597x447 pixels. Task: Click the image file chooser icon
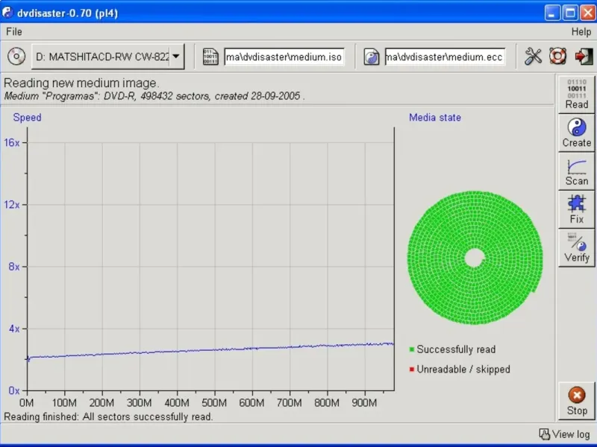click(210, 57)
